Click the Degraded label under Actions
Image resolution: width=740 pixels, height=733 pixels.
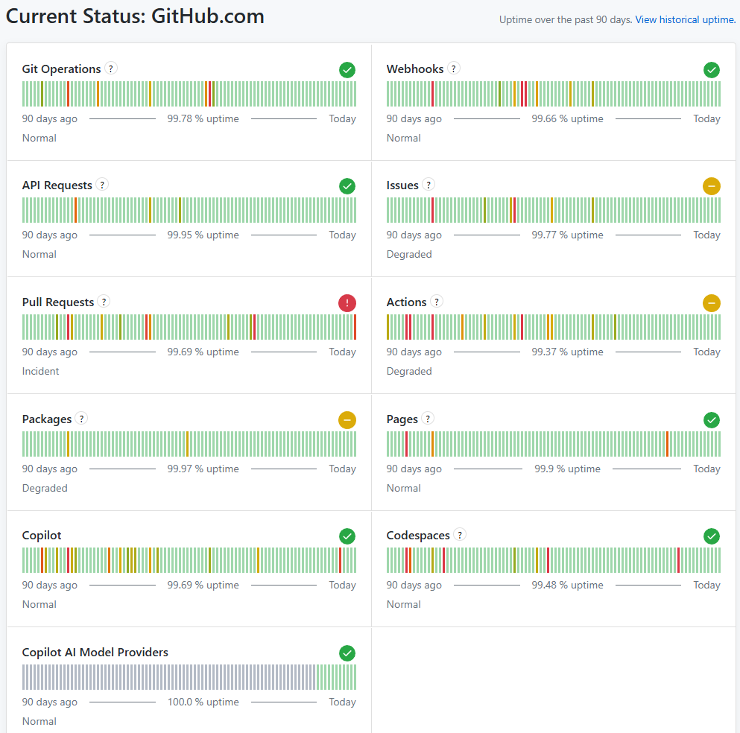click(x=409, y=371)
